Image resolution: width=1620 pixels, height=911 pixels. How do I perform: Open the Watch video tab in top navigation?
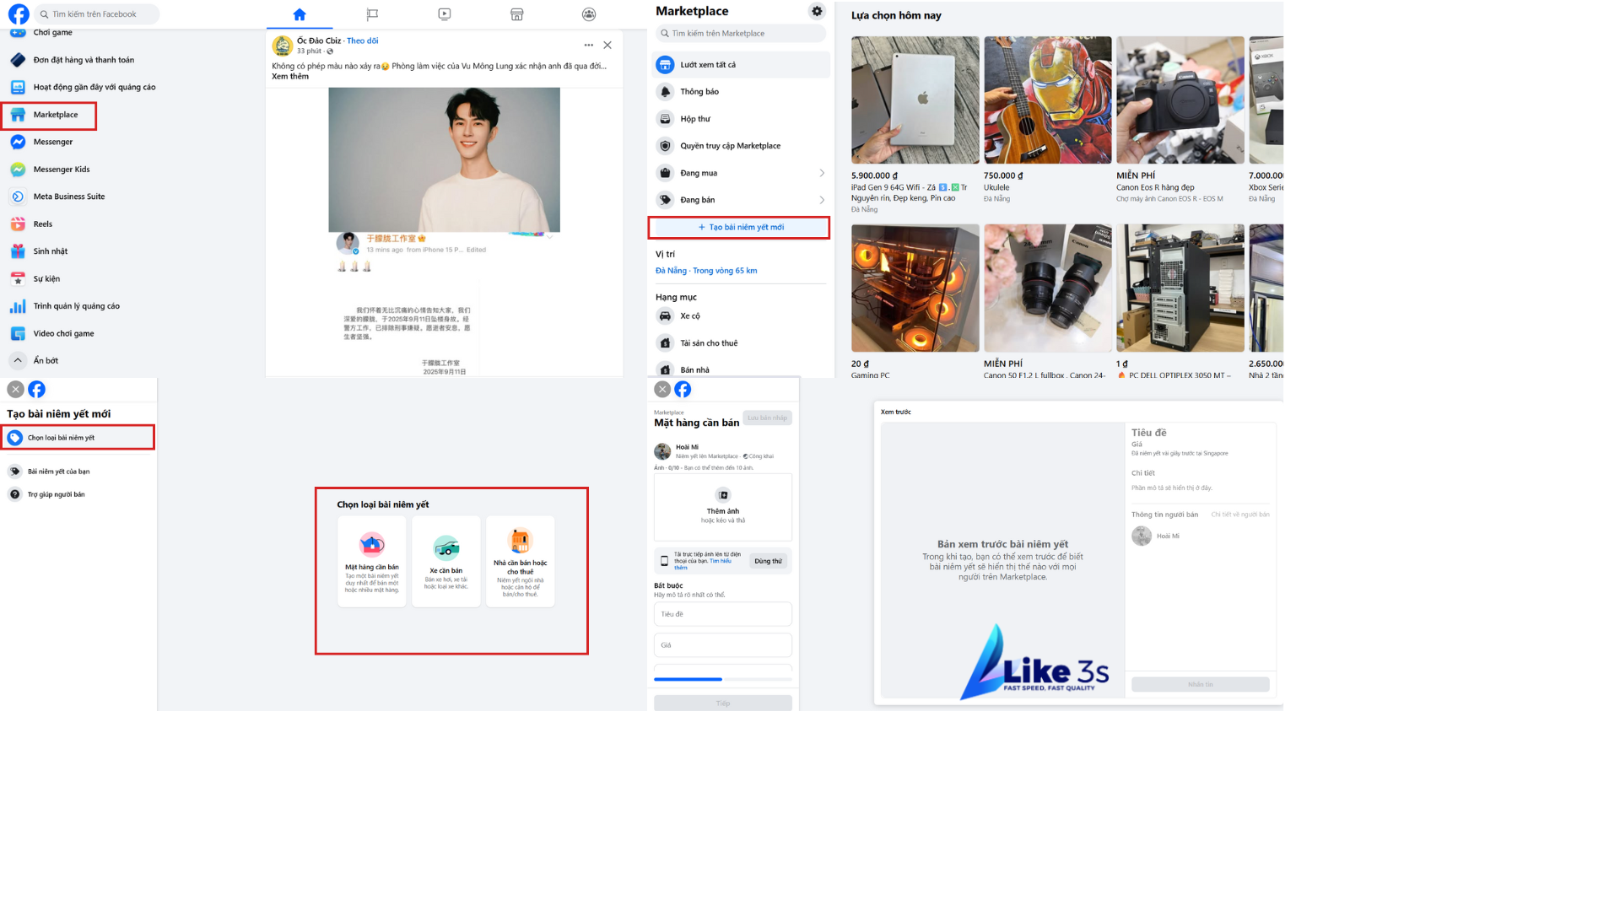tap(445, 13)
